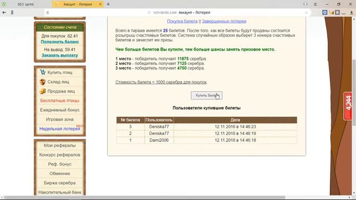Reload page with the refresh icon

point(47,13)
